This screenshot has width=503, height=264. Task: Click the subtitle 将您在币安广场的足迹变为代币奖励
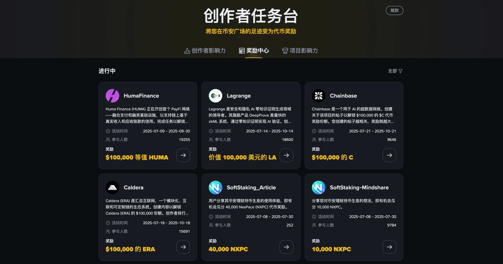pyautogui.click(x=251, y=31)
